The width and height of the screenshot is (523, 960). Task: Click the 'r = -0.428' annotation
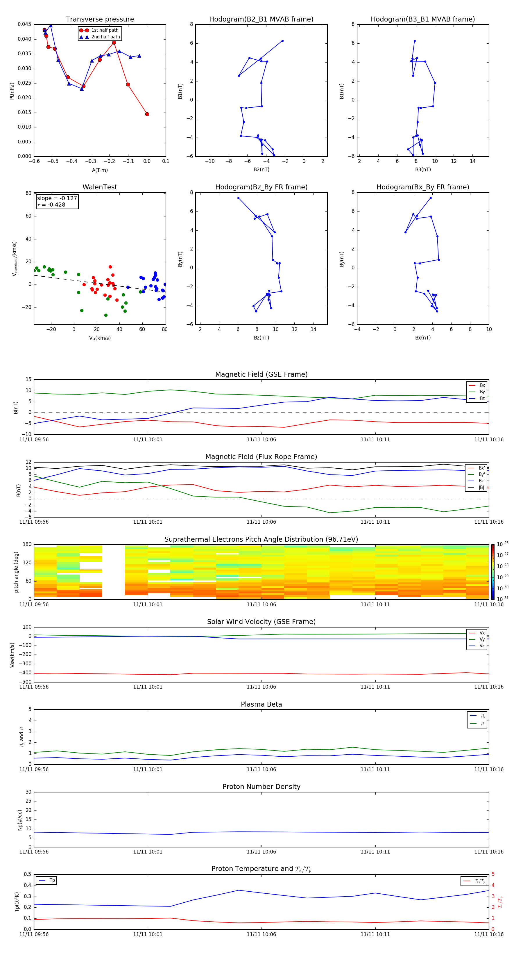click(x=51, y=205)
